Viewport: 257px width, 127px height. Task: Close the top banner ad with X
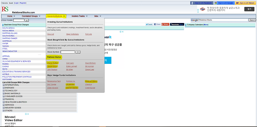(198, 12)
